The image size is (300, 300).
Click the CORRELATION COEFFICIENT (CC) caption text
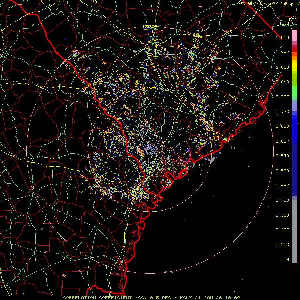pyautogui.click(x=105, y=298)
